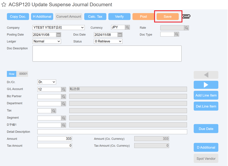Expand the Company dropdown
The width and height of the screenshot is (228, 166).
coord(59,28)
